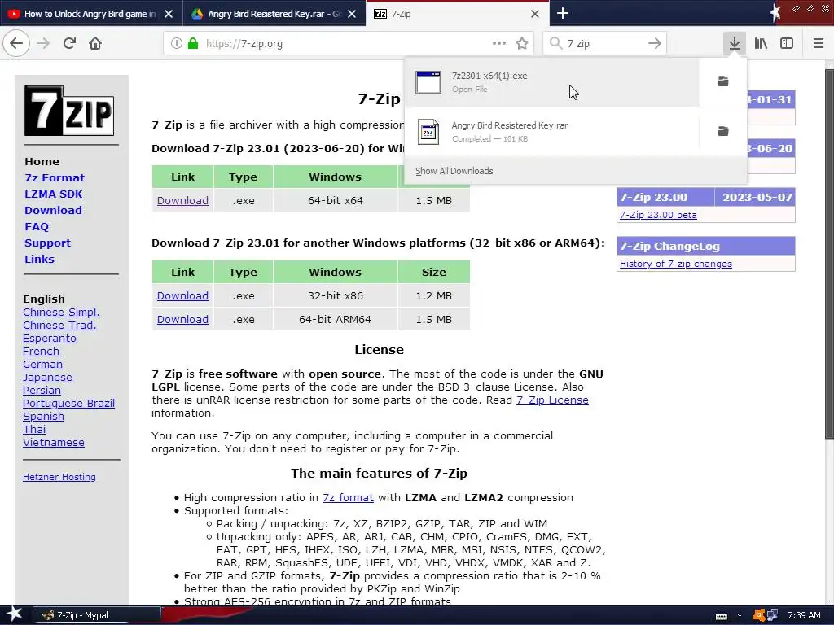This screenshot has width=834, height=625.
Task: Open the hamburger application menu
Action: [818, 43]
